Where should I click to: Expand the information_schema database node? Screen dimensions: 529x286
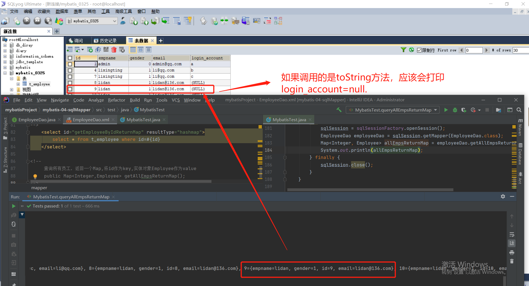[x=5, y=56]
